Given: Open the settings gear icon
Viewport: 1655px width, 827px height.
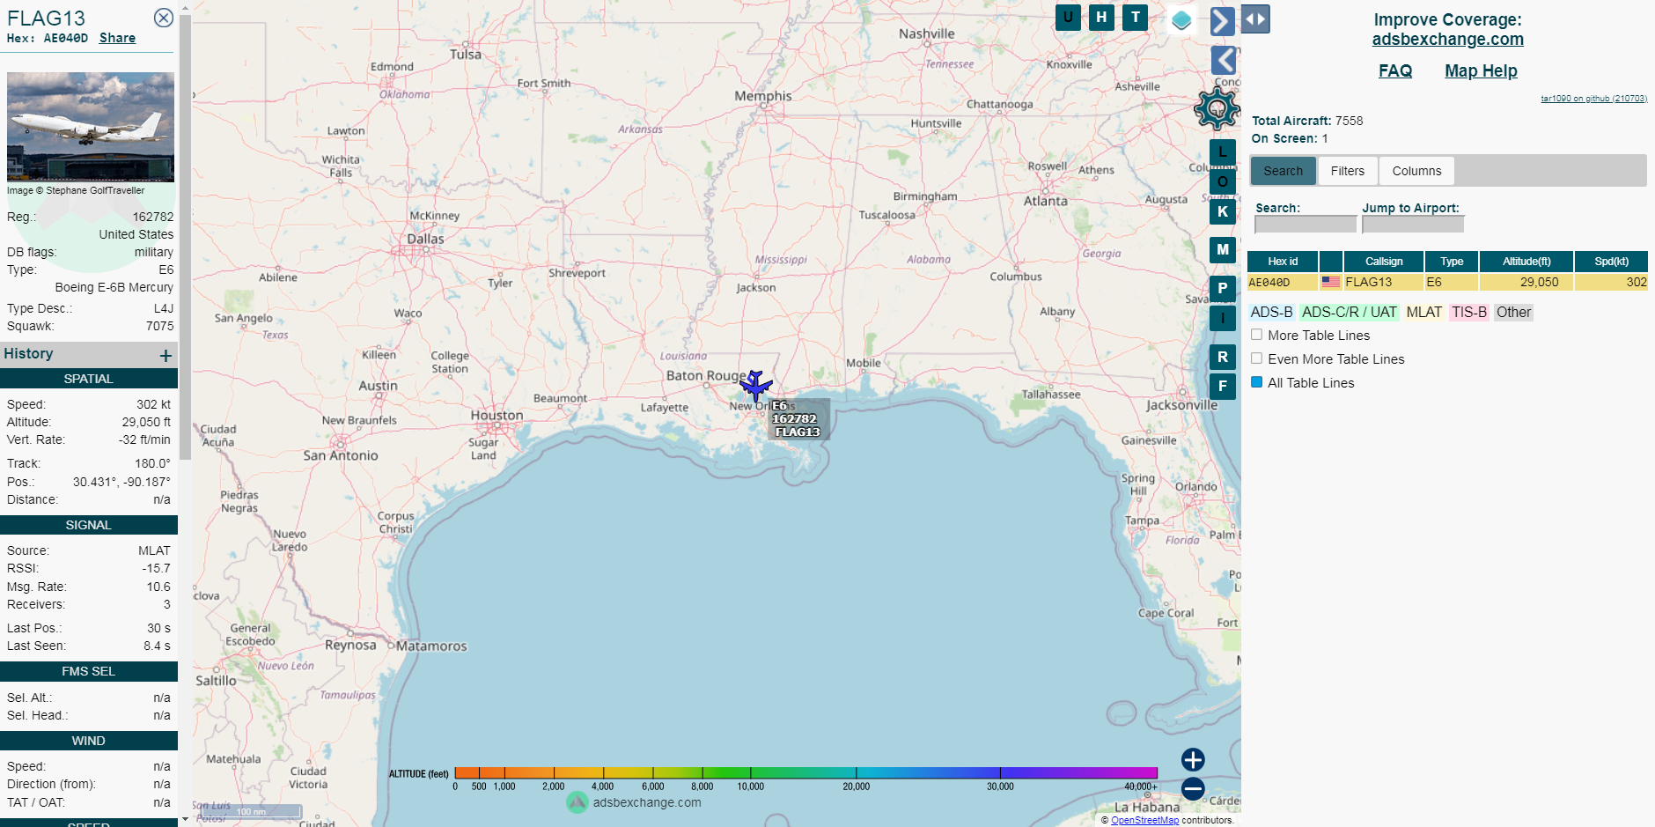Looking at the screenshot, I should coord(1217,108).
